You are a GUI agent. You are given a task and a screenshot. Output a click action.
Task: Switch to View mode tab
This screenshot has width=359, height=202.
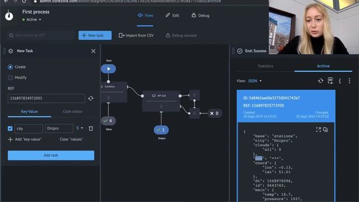tap(145, 15)
